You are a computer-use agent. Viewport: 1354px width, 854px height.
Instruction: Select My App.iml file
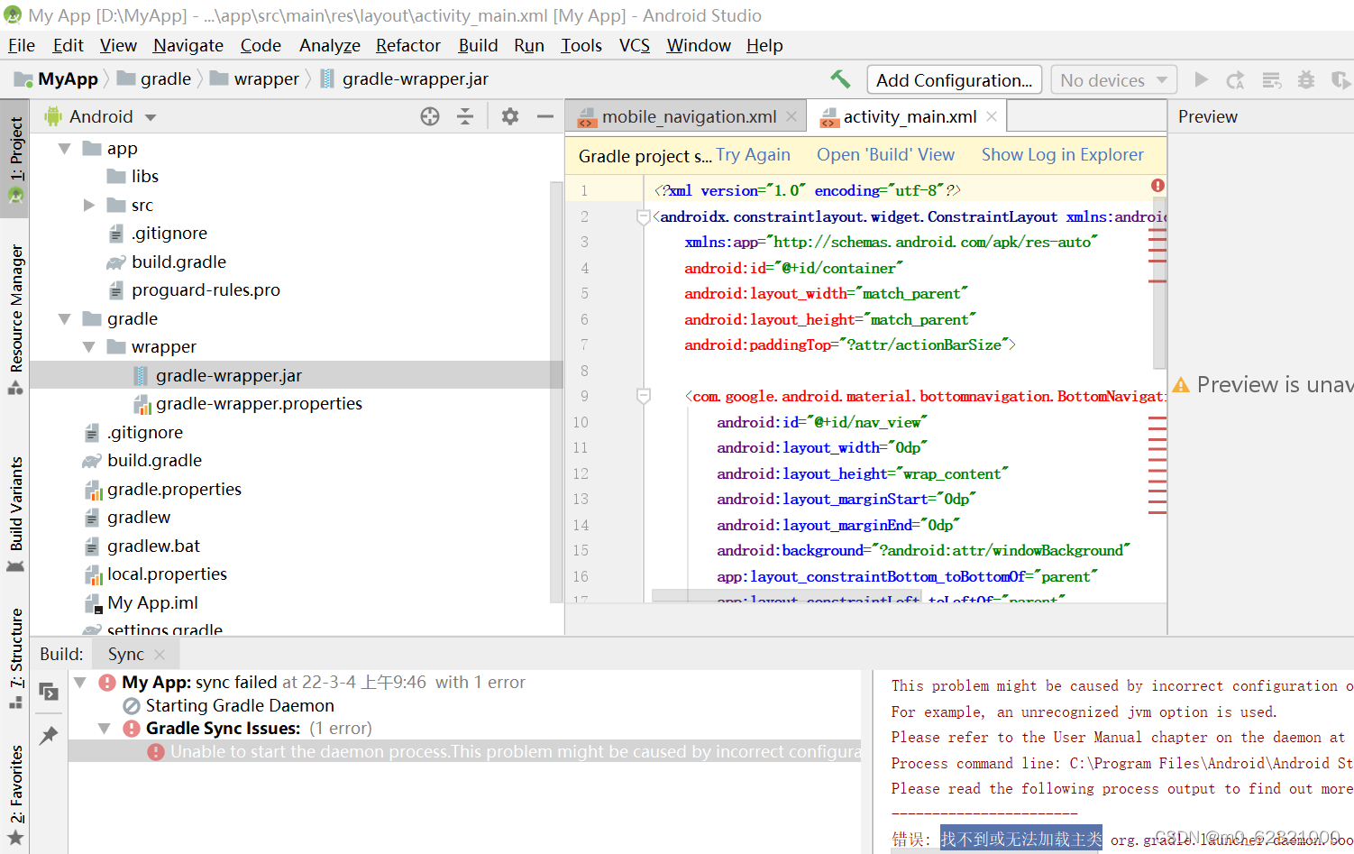[152, 602]
